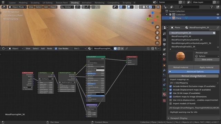Toggle the Collection exclude checkbox in outliner
Screen dimensions: 221x124
tap(170, 14)
